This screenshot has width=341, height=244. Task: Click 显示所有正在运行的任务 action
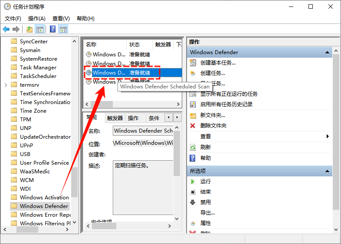[x=229, y=94]
